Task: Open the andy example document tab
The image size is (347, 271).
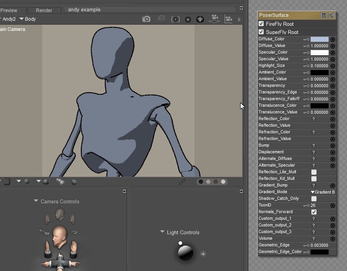Action: coord(84,10)
